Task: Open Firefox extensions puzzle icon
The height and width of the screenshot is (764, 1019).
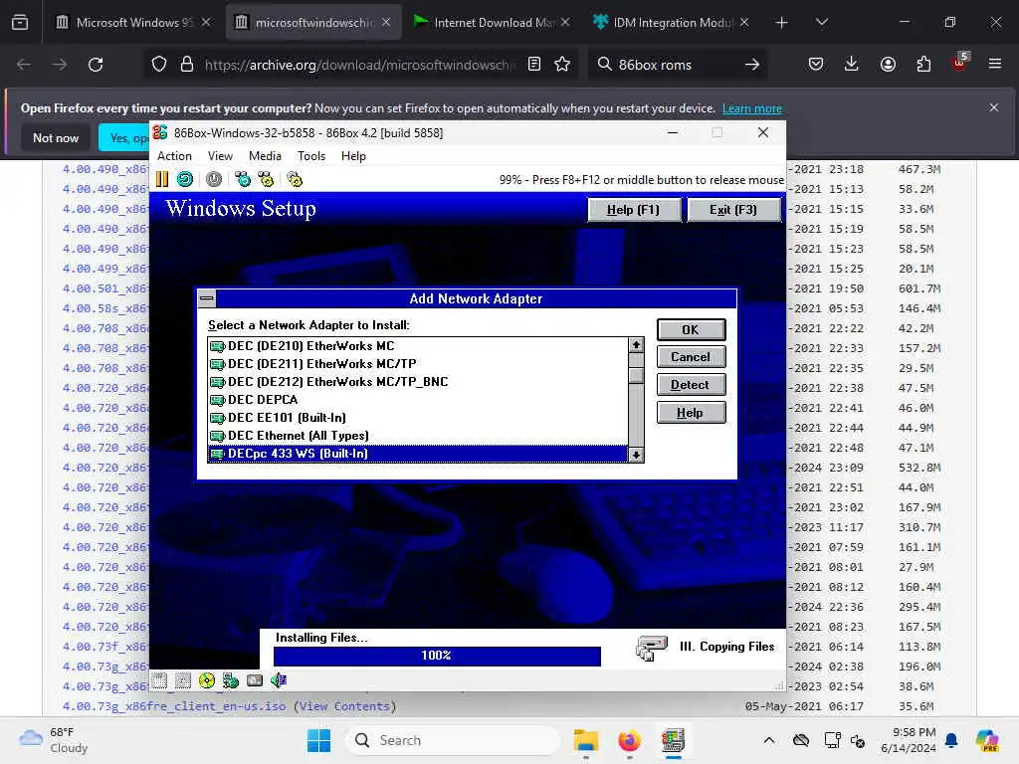Action: point(923,65)
